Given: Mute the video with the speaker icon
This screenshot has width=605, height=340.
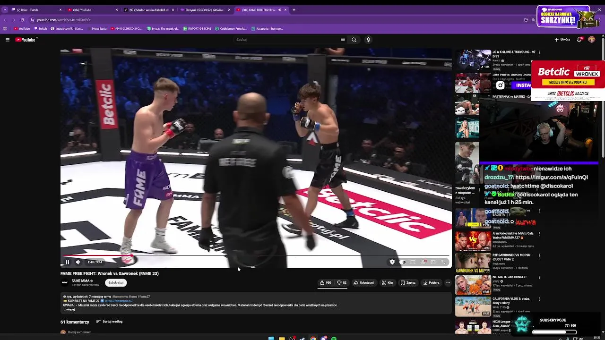Looking at the screenshot, I should [78, 262].
